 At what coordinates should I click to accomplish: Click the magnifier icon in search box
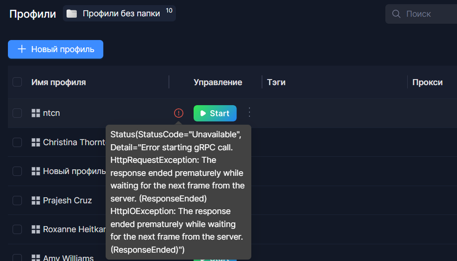(397, 14)
